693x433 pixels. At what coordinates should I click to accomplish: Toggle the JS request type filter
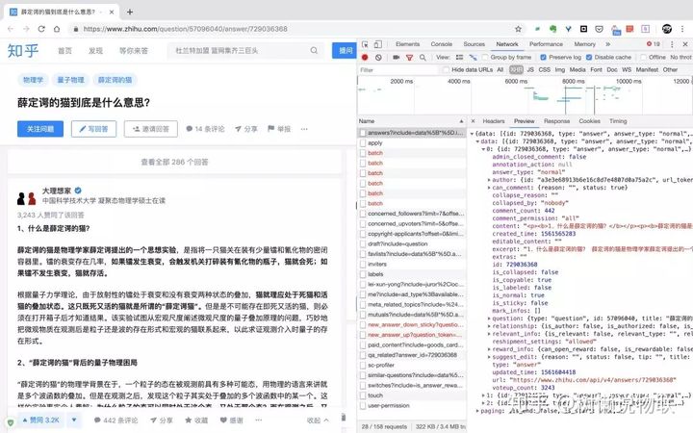point(530,70)
